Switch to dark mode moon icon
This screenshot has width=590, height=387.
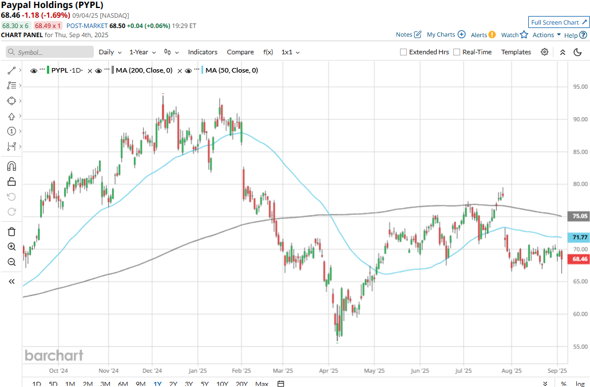pyautogui.click(x=577, y=52)
